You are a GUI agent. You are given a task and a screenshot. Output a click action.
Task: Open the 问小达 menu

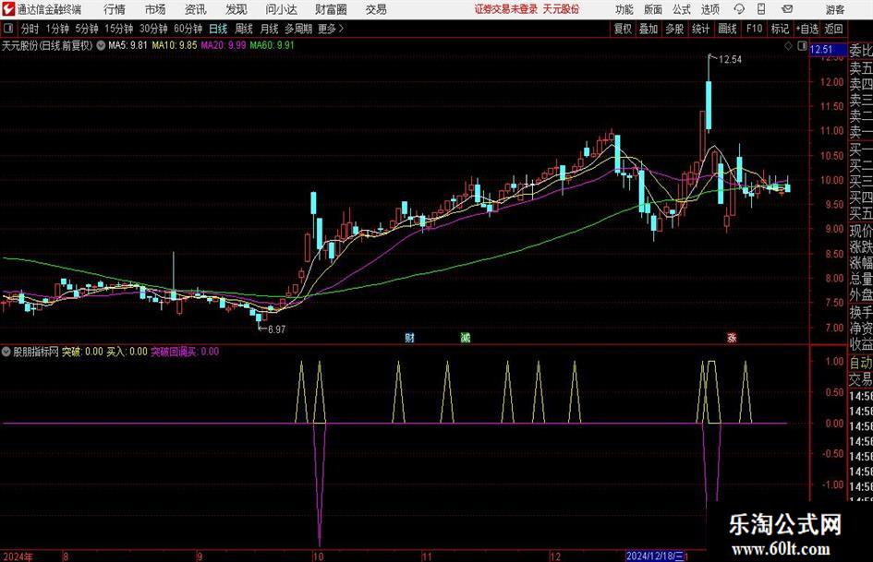click(x=281, y=9)
